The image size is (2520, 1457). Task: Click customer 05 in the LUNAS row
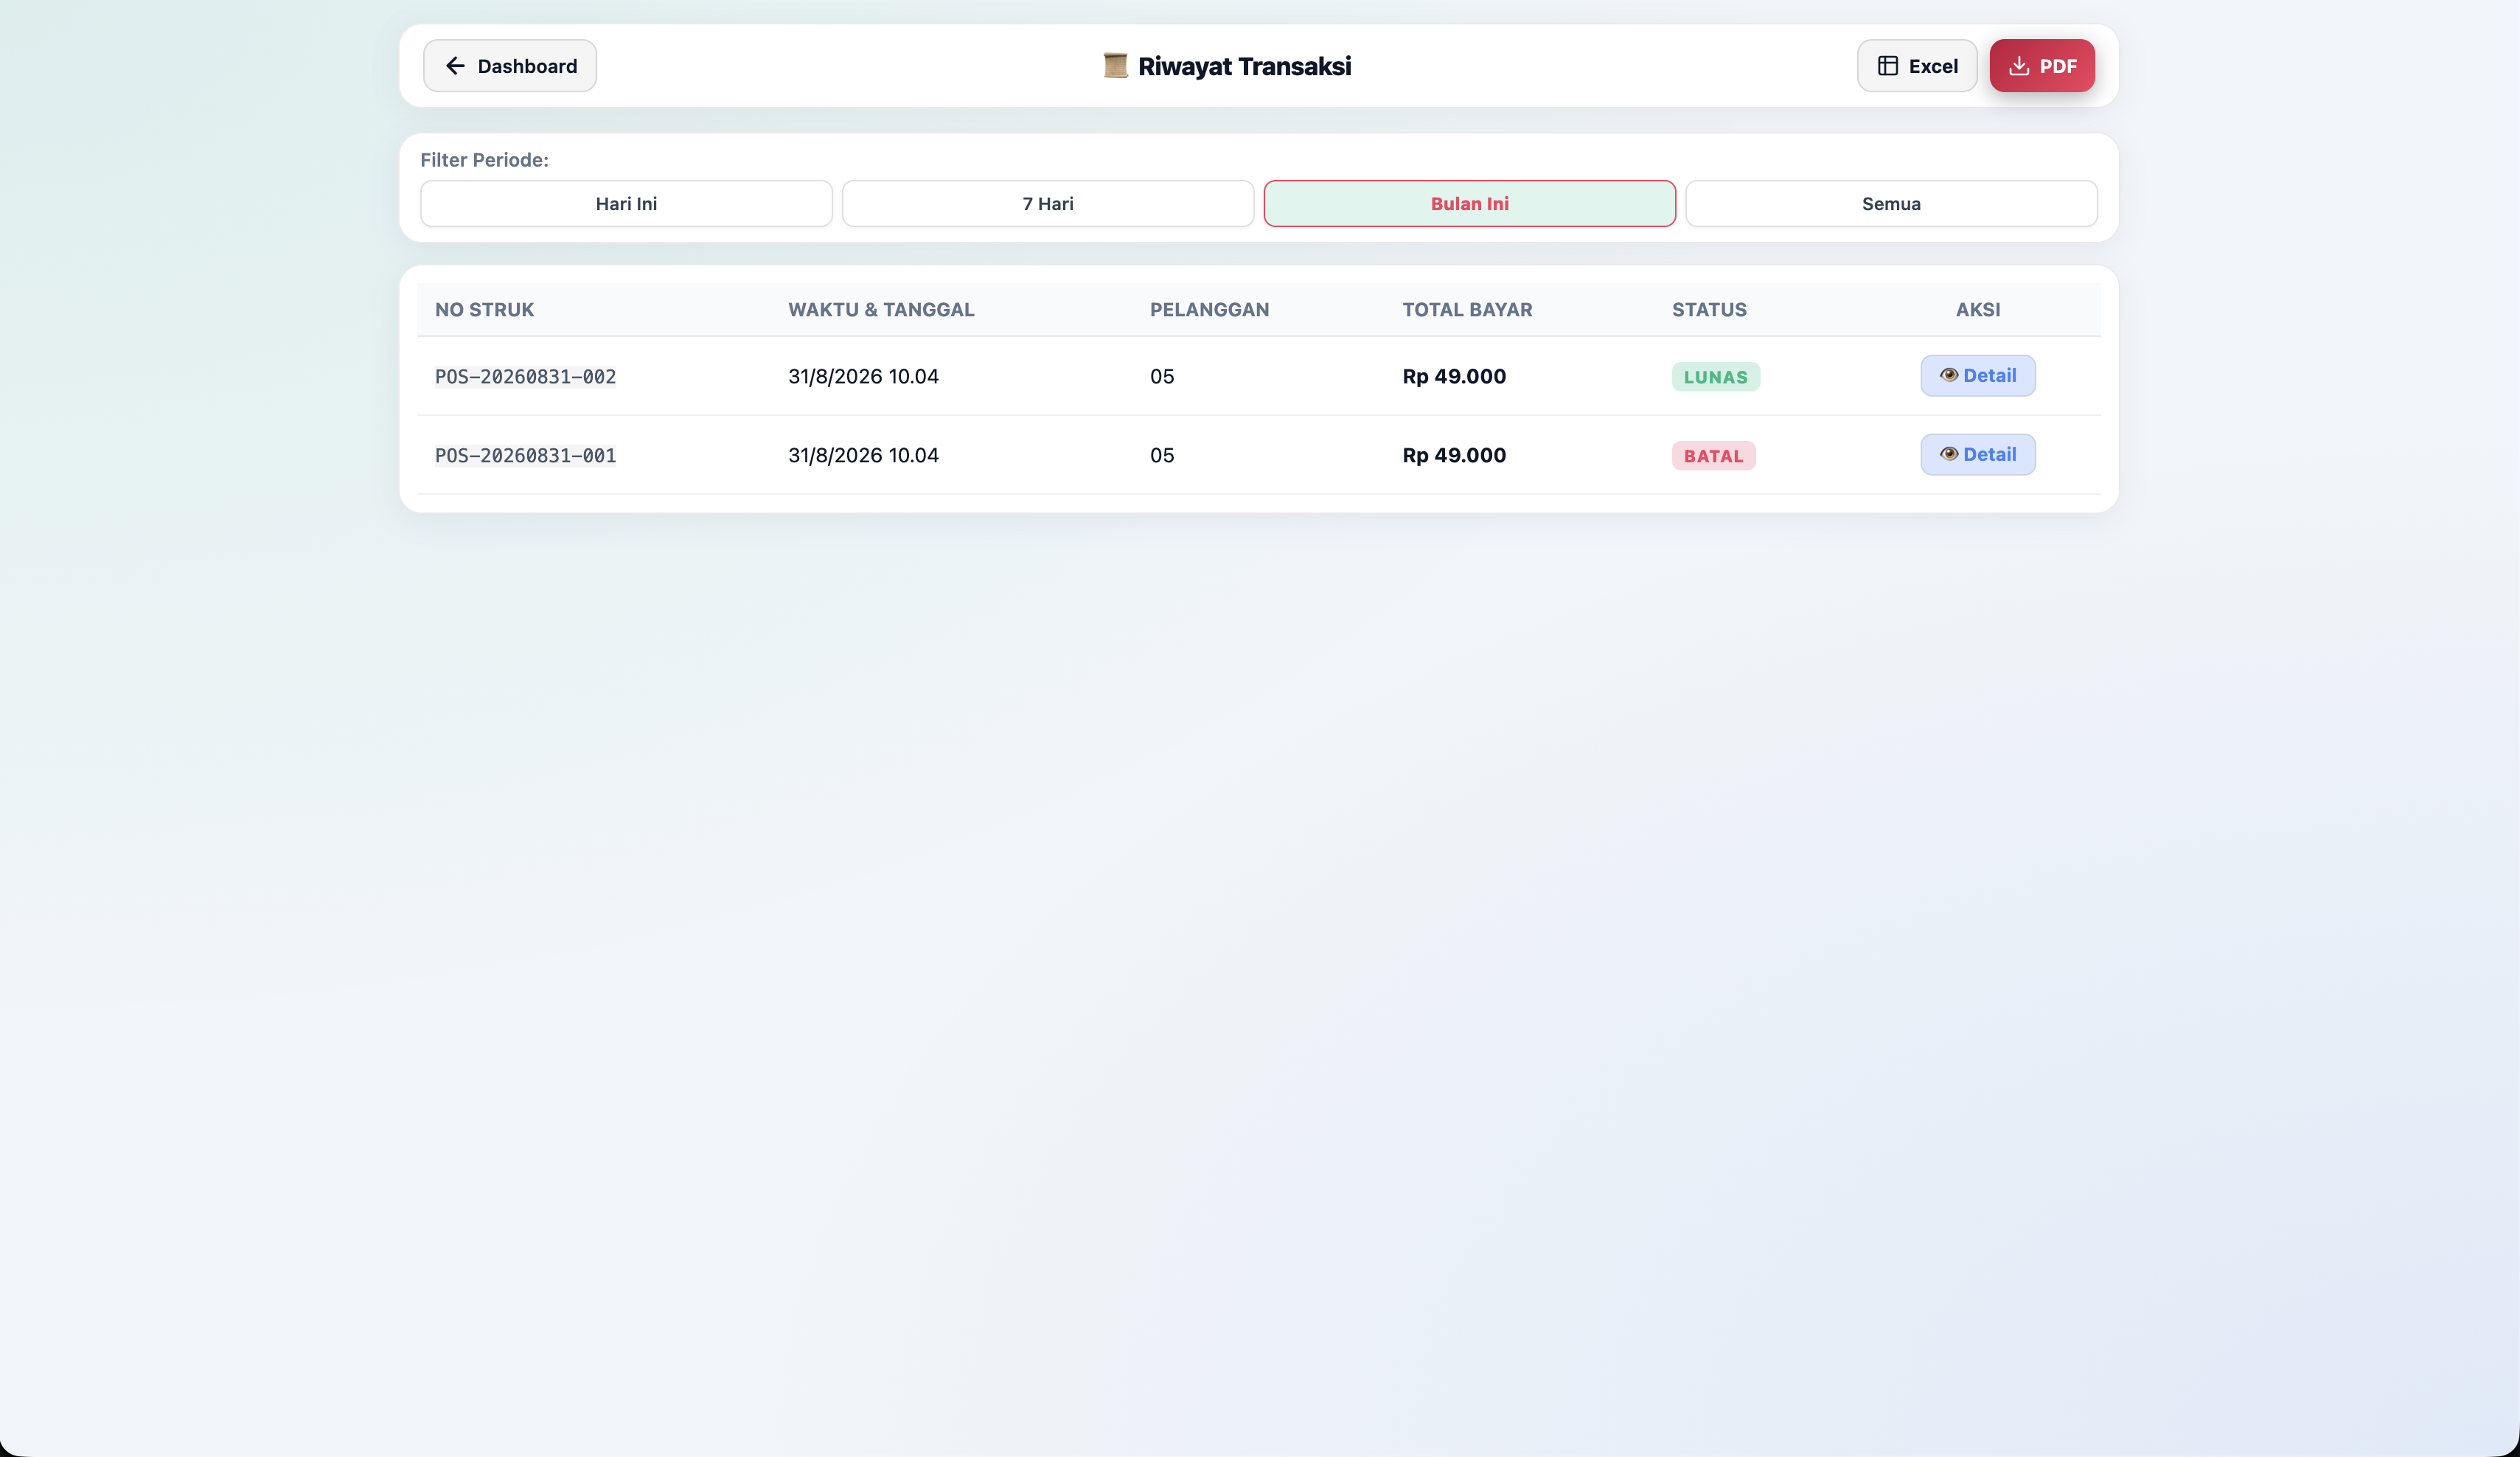pos(1161,377)
